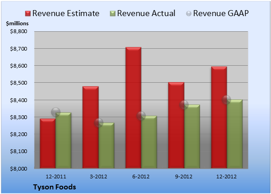This screenshot has height=194, width=271.
Task: Click the "$millions" axis unit label
Action: 17,23
